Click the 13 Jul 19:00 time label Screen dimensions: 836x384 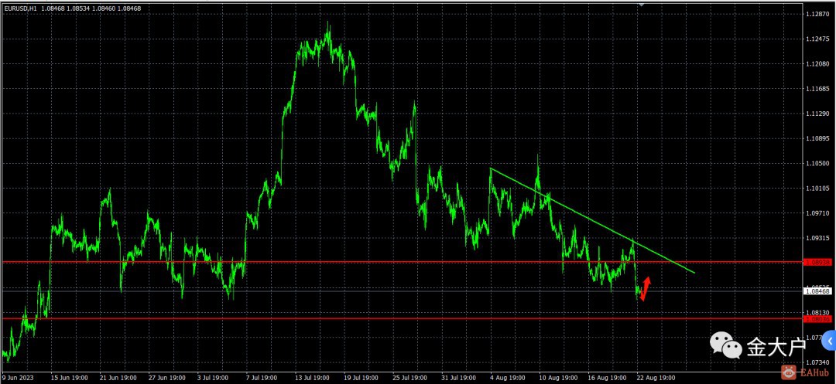(x=313, y=378)
